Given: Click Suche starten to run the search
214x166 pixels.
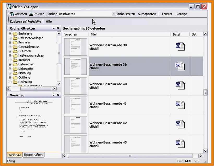Looking at the screenshot, I should (126, 14).
